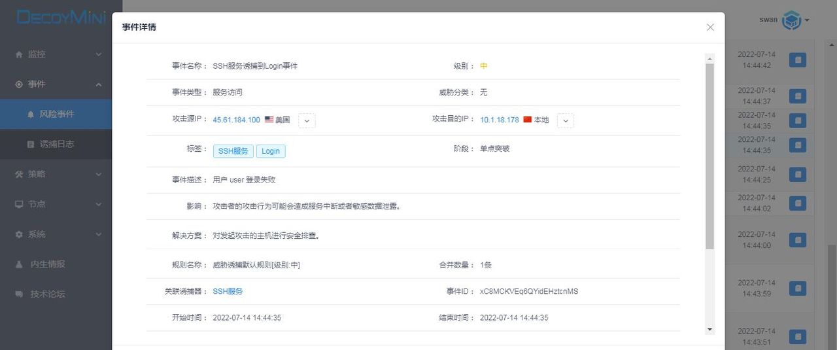Click the event type value 服务访问

(x=228, y=92)
